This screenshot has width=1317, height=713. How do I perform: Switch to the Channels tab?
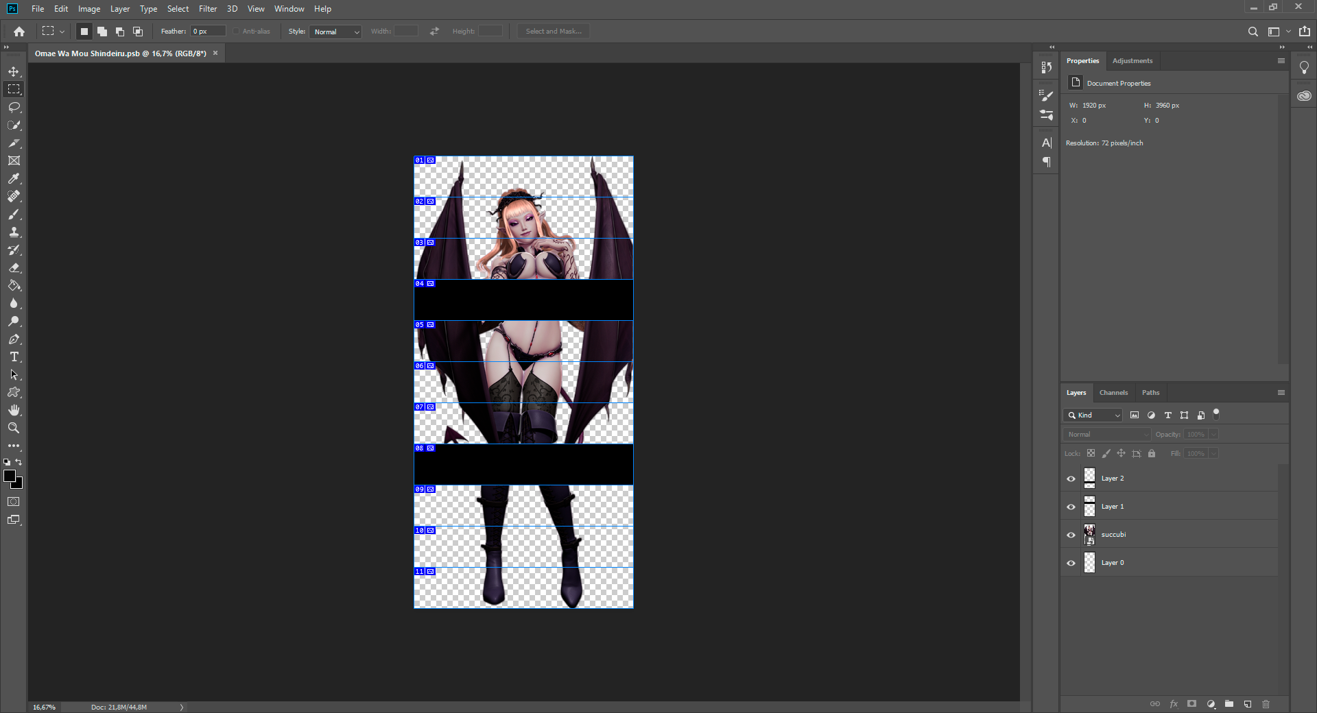[1113, 393]
